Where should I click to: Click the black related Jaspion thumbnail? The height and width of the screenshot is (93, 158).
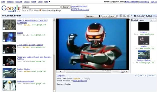[x=144, y=26]
